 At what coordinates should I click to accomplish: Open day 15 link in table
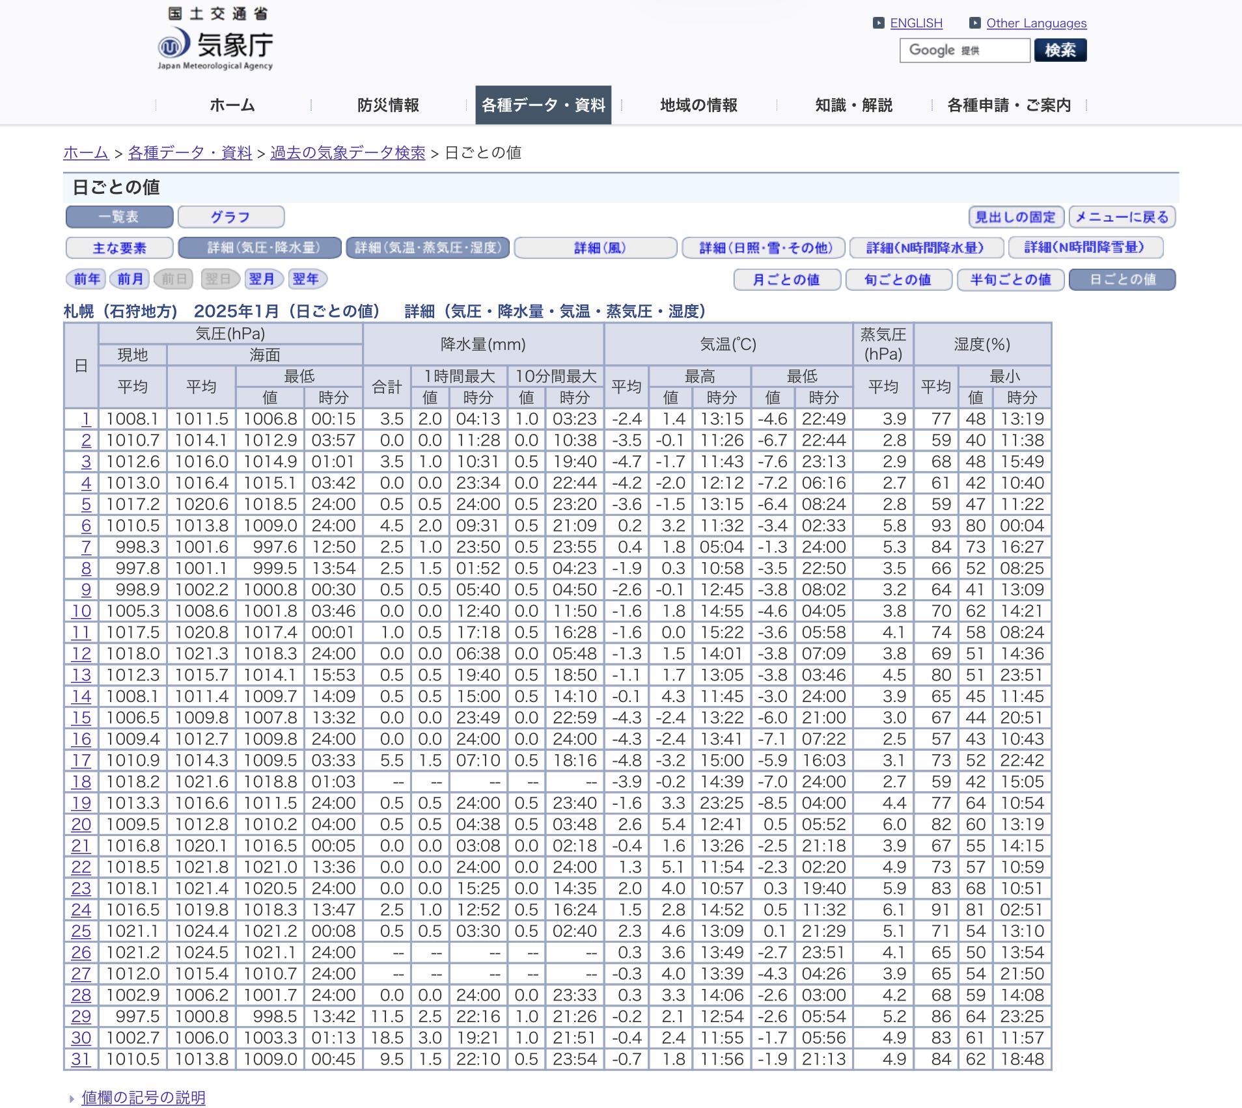pyautogui.click(x=81, y=718)
